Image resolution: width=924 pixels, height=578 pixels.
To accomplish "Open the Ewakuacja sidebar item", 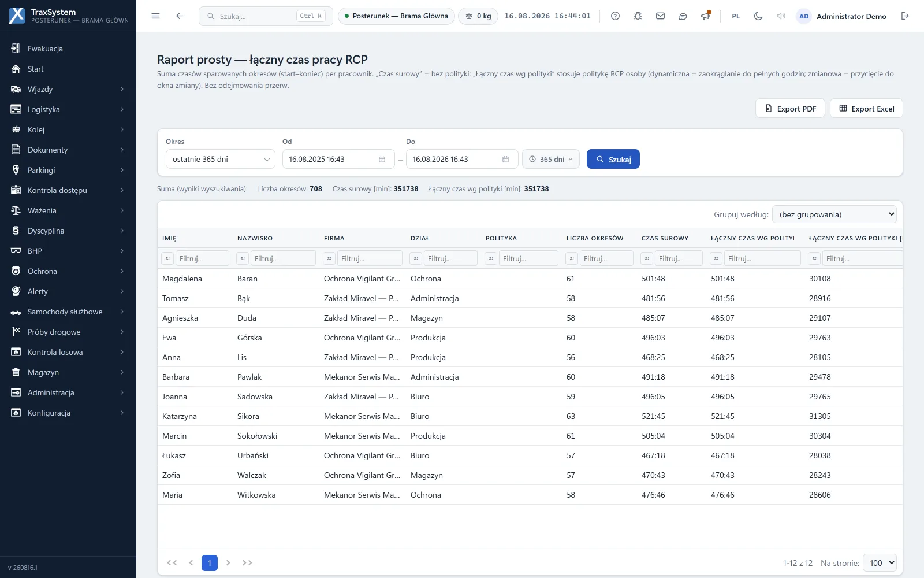I will tap(68, 49).
